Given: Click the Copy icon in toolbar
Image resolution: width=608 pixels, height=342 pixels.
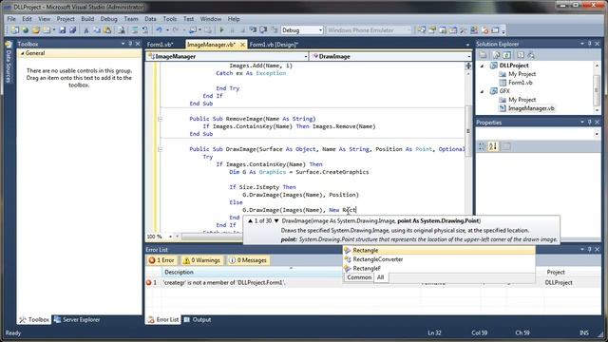Looking at the screenshot, I should (97, 30).
